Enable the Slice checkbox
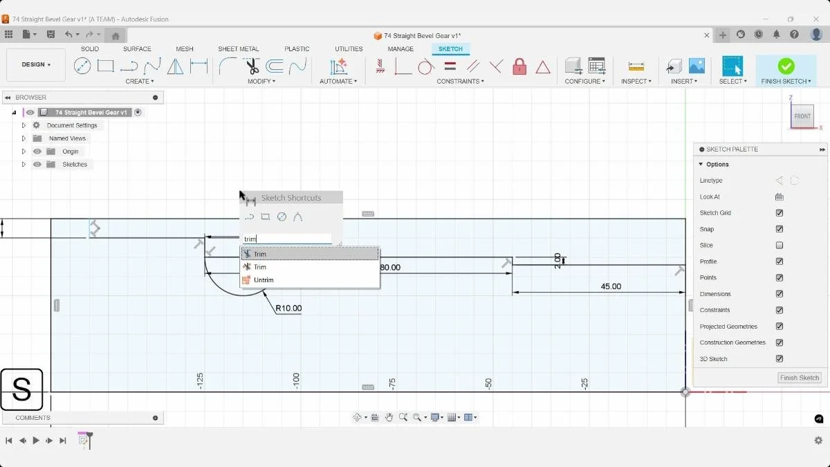The image size is (830, 467). (780, 246)
